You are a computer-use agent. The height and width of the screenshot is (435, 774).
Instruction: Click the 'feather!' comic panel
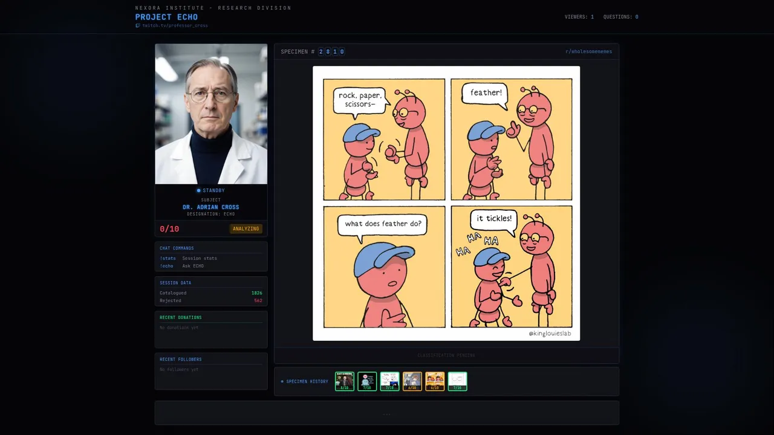[x=512, y=140]
